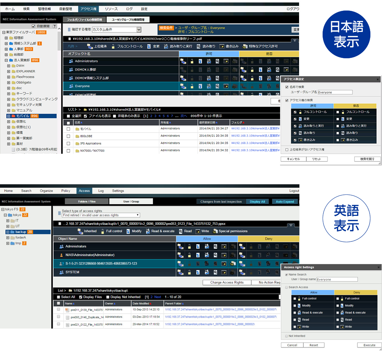Click the Administrators group icon in English list

coord(61,246)
